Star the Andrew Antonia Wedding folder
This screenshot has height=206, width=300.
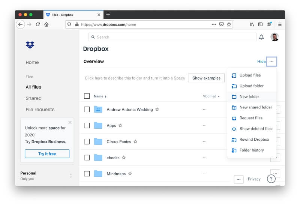pyautogui.click(x=157, y=109)
